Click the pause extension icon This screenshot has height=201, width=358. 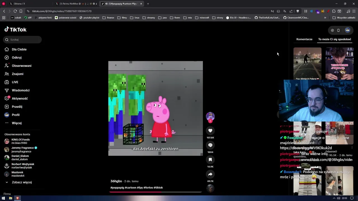tap(306, 11)
